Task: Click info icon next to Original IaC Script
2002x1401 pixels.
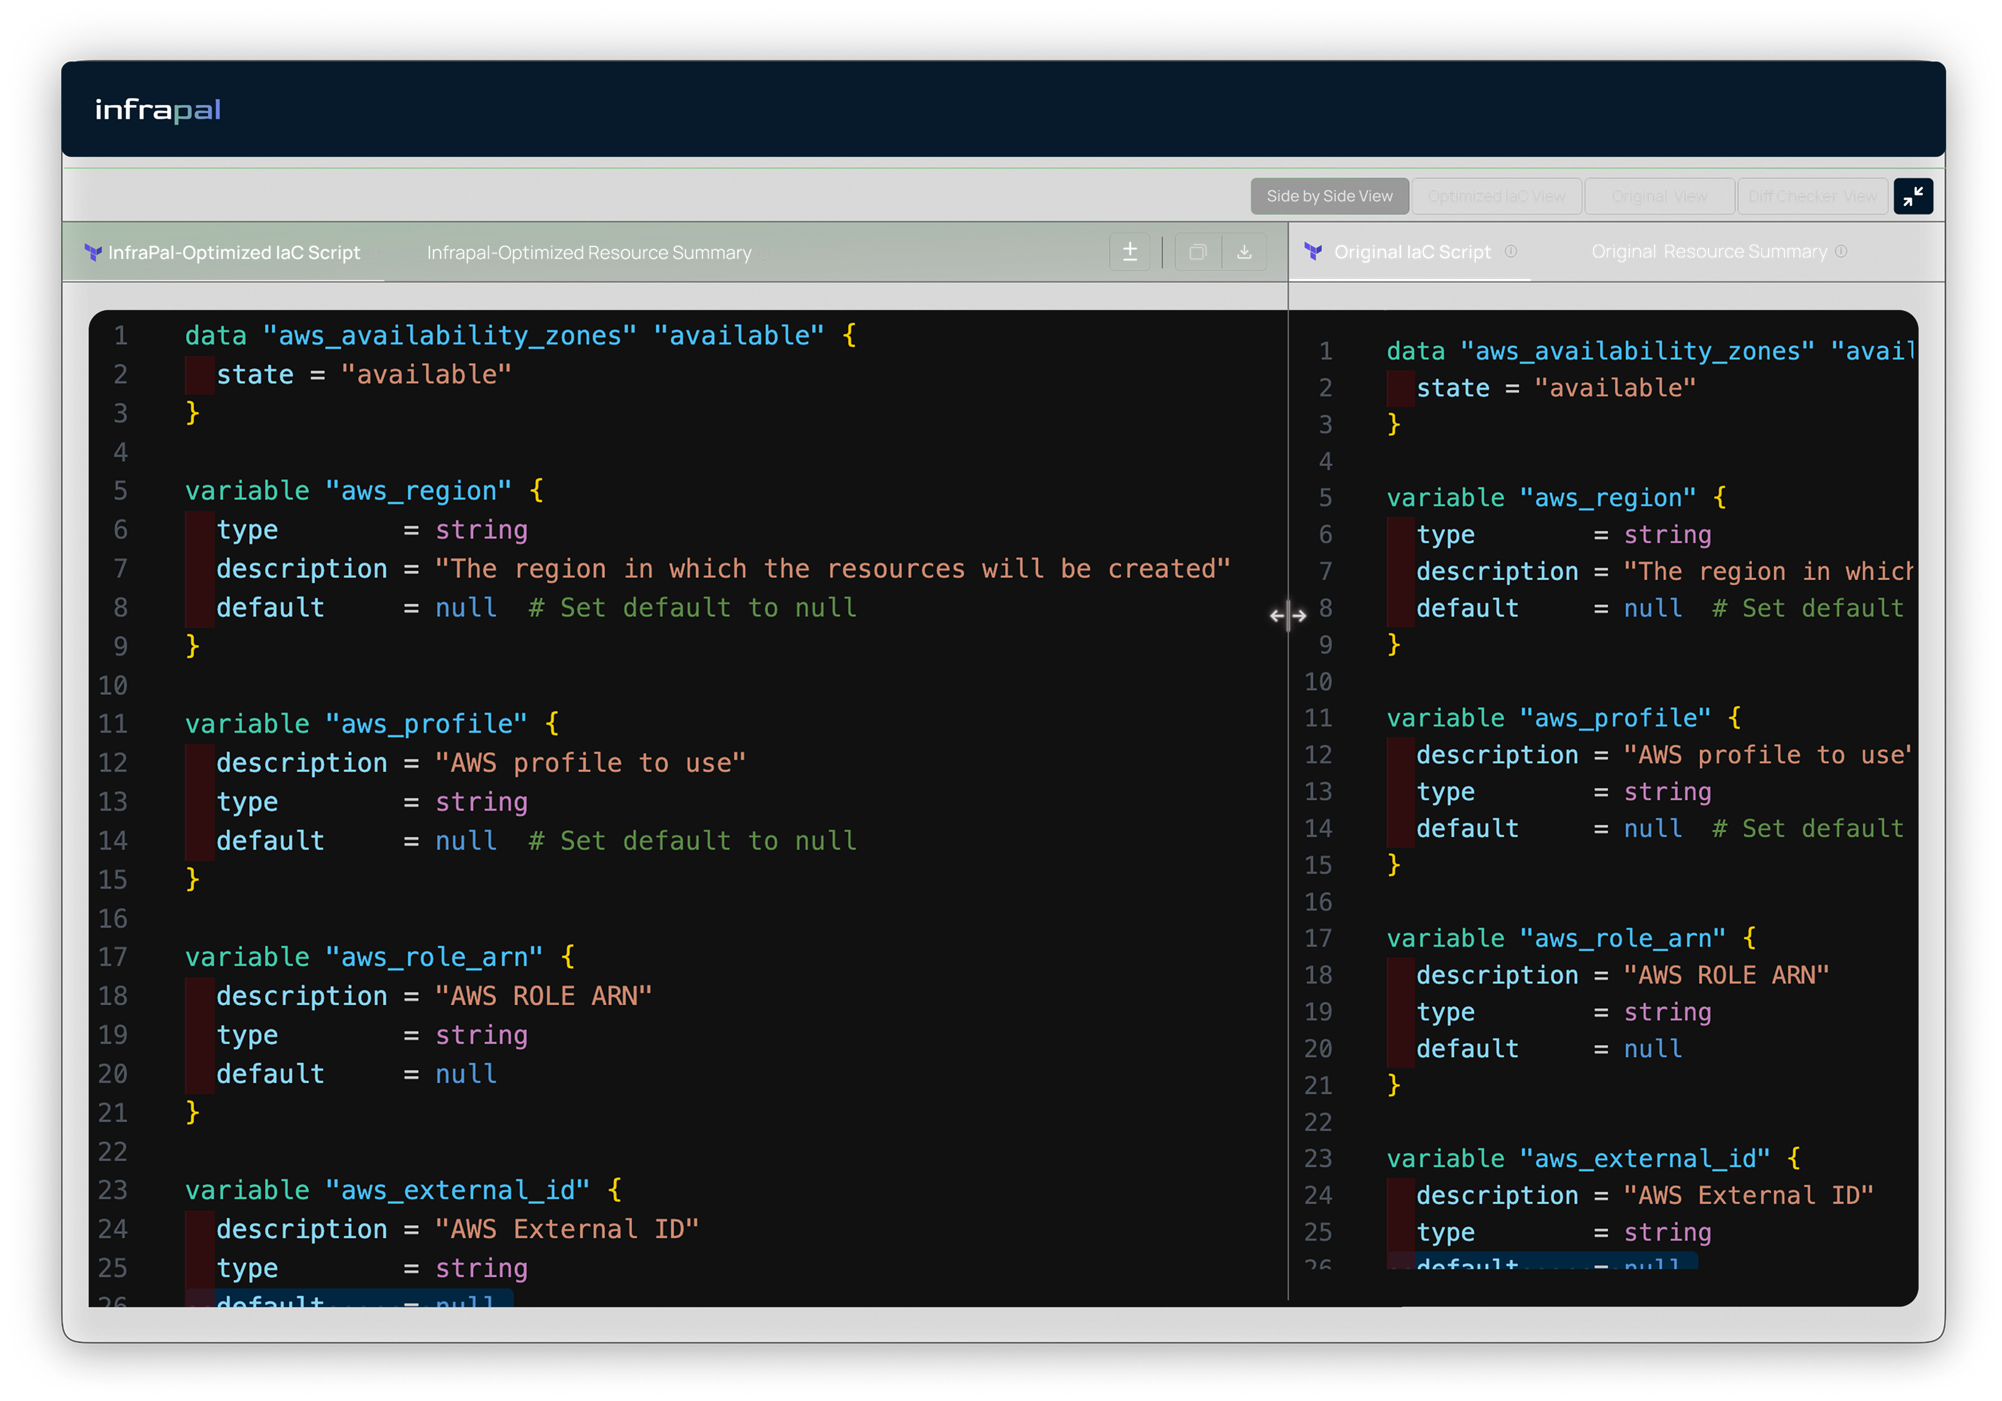Action: (x=1511, y=252)
